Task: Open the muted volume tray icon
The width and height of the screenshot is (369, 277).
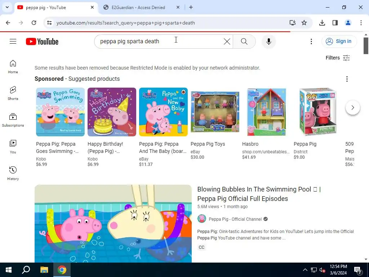Action: point(323,270)
